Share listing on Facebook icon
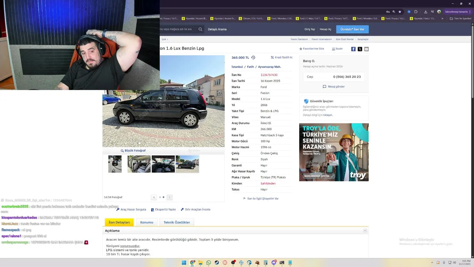The image size is (474, 267). [353, 49]
